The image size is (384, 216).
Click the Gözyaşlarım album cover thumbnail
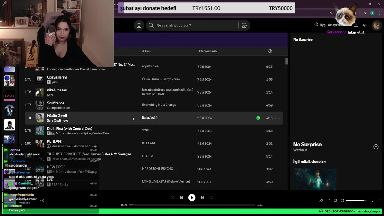40,79
